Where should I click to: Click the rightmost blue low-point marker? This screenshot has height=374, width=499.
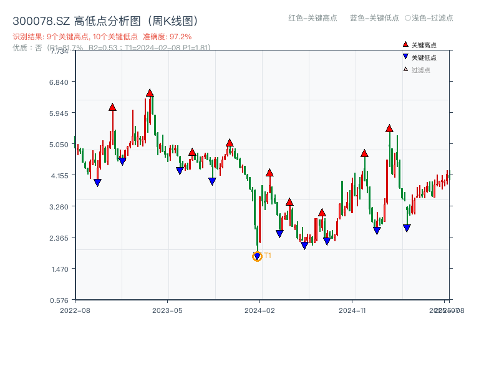[407, 228]
